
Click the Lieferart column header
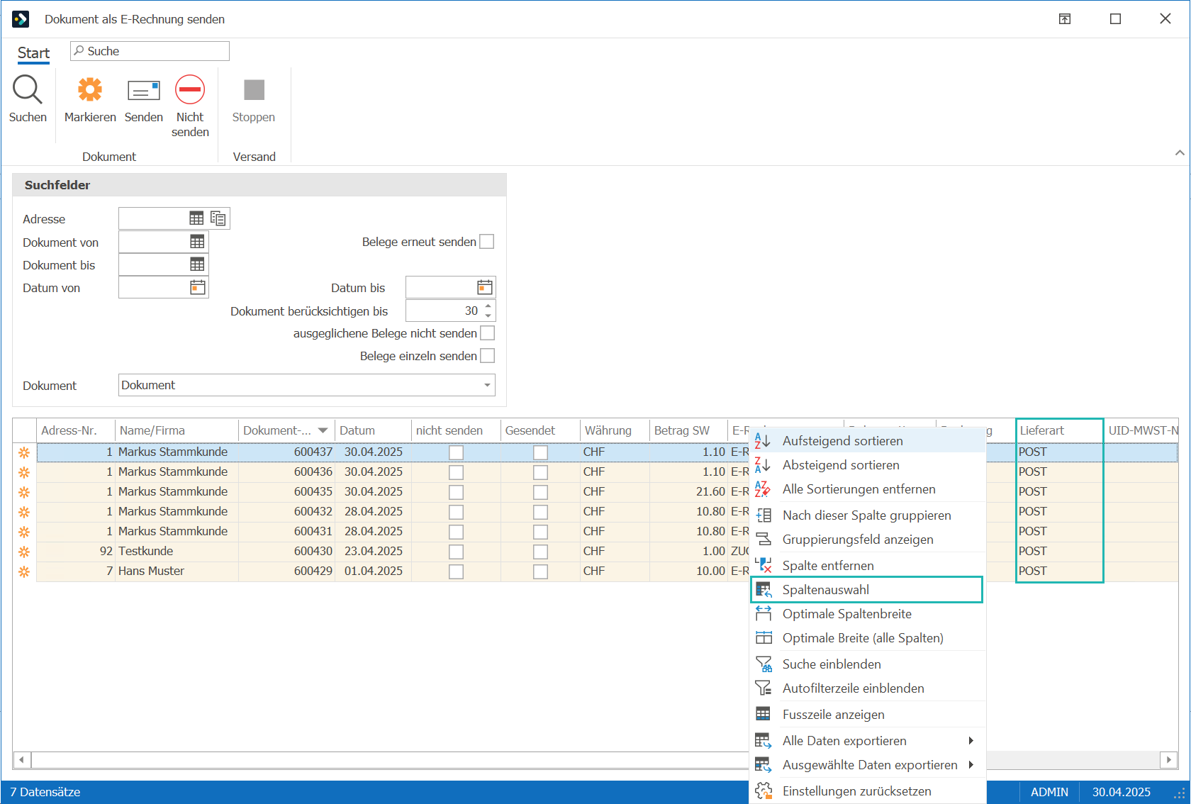click(1060, 430)
